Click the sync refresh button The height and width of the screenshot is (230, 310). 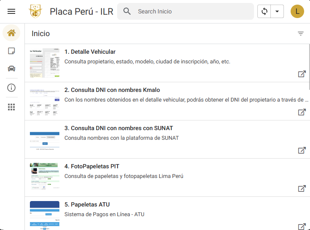click(265, 11)
